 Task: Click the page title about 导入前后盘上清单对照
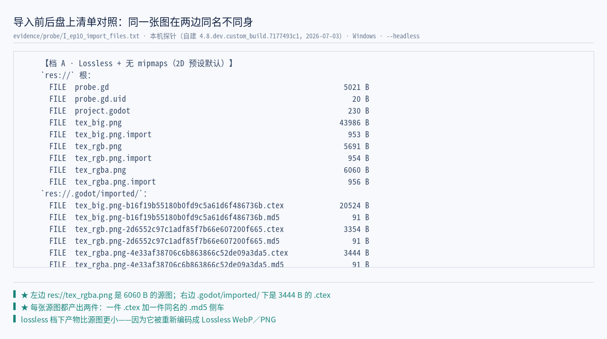[133, 22]
